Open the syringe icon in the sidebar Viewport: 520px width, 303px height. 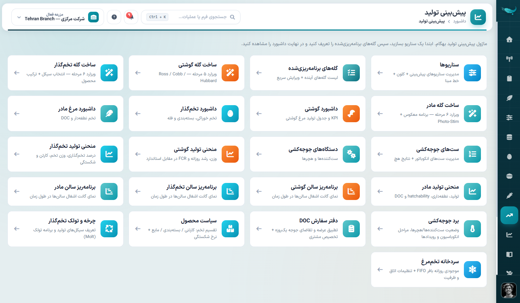(509, 196)
